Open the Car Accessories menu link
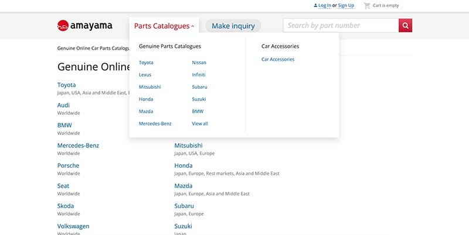The width and height of the screenshot is (469, 235). [x=278, y=59]
